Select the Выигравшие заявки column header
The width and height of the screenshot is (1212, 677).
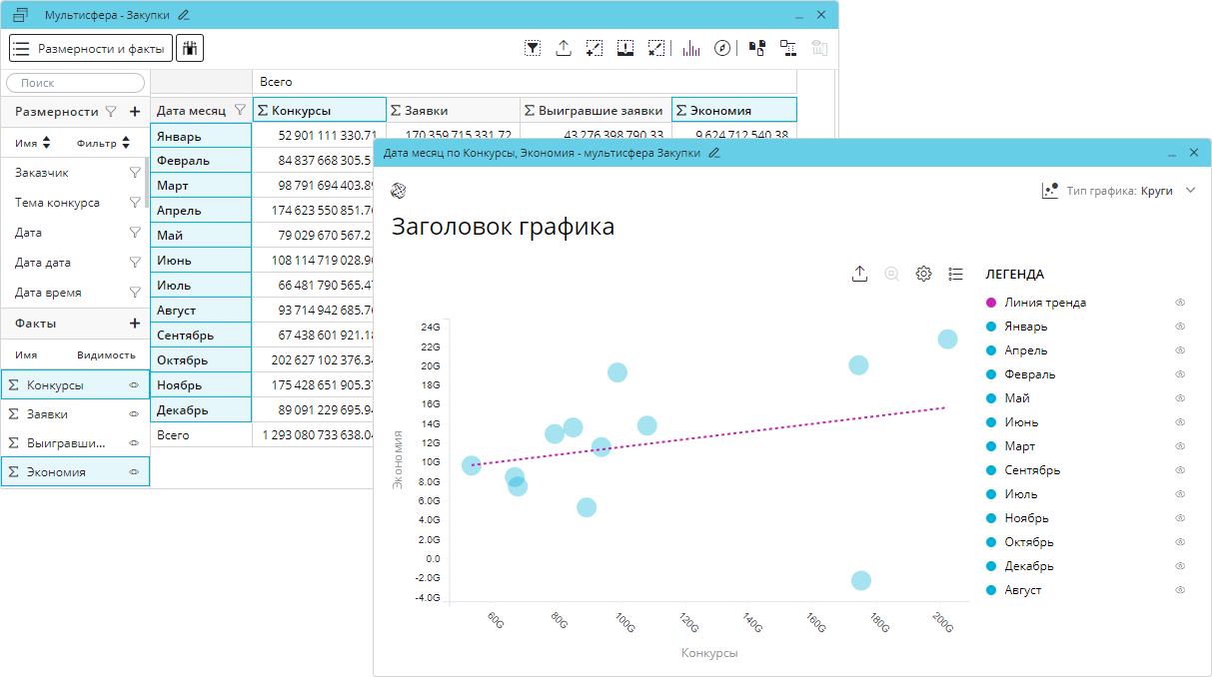coord(595,111)
